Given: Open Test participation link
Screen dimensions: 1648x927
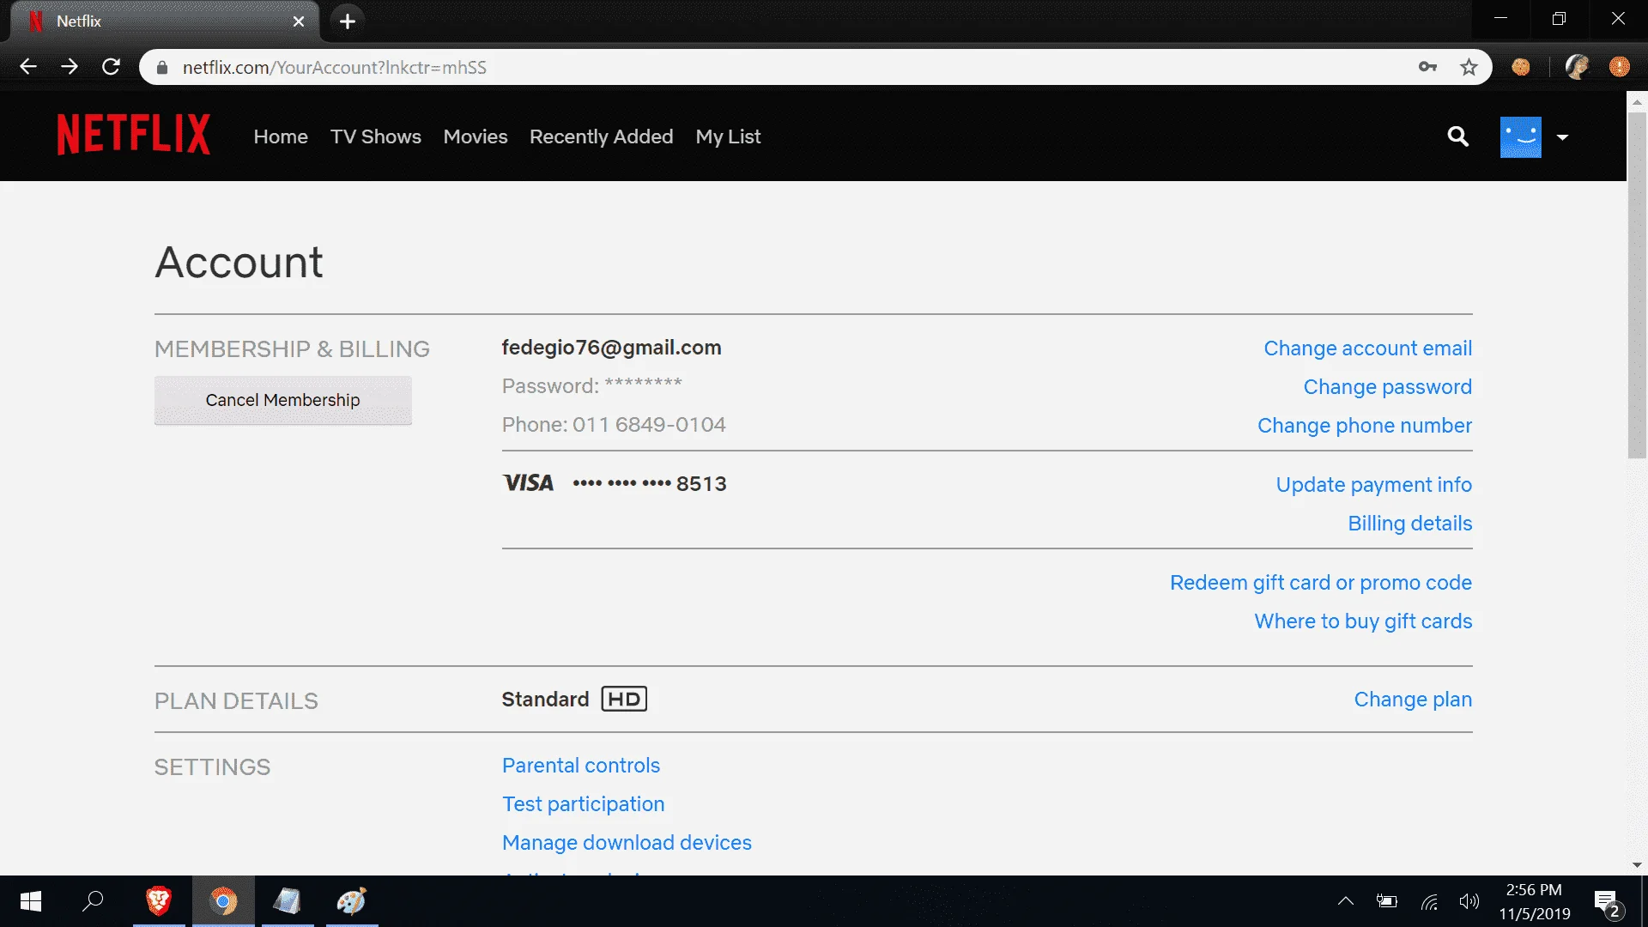Looking at the screenshot, I should (x=584, y=804).
